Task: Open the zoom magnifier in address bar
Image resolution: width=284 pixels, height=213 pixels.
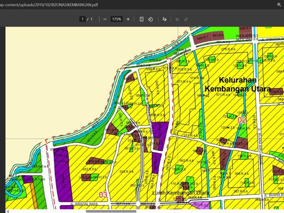Action: [x=279, y=5]
